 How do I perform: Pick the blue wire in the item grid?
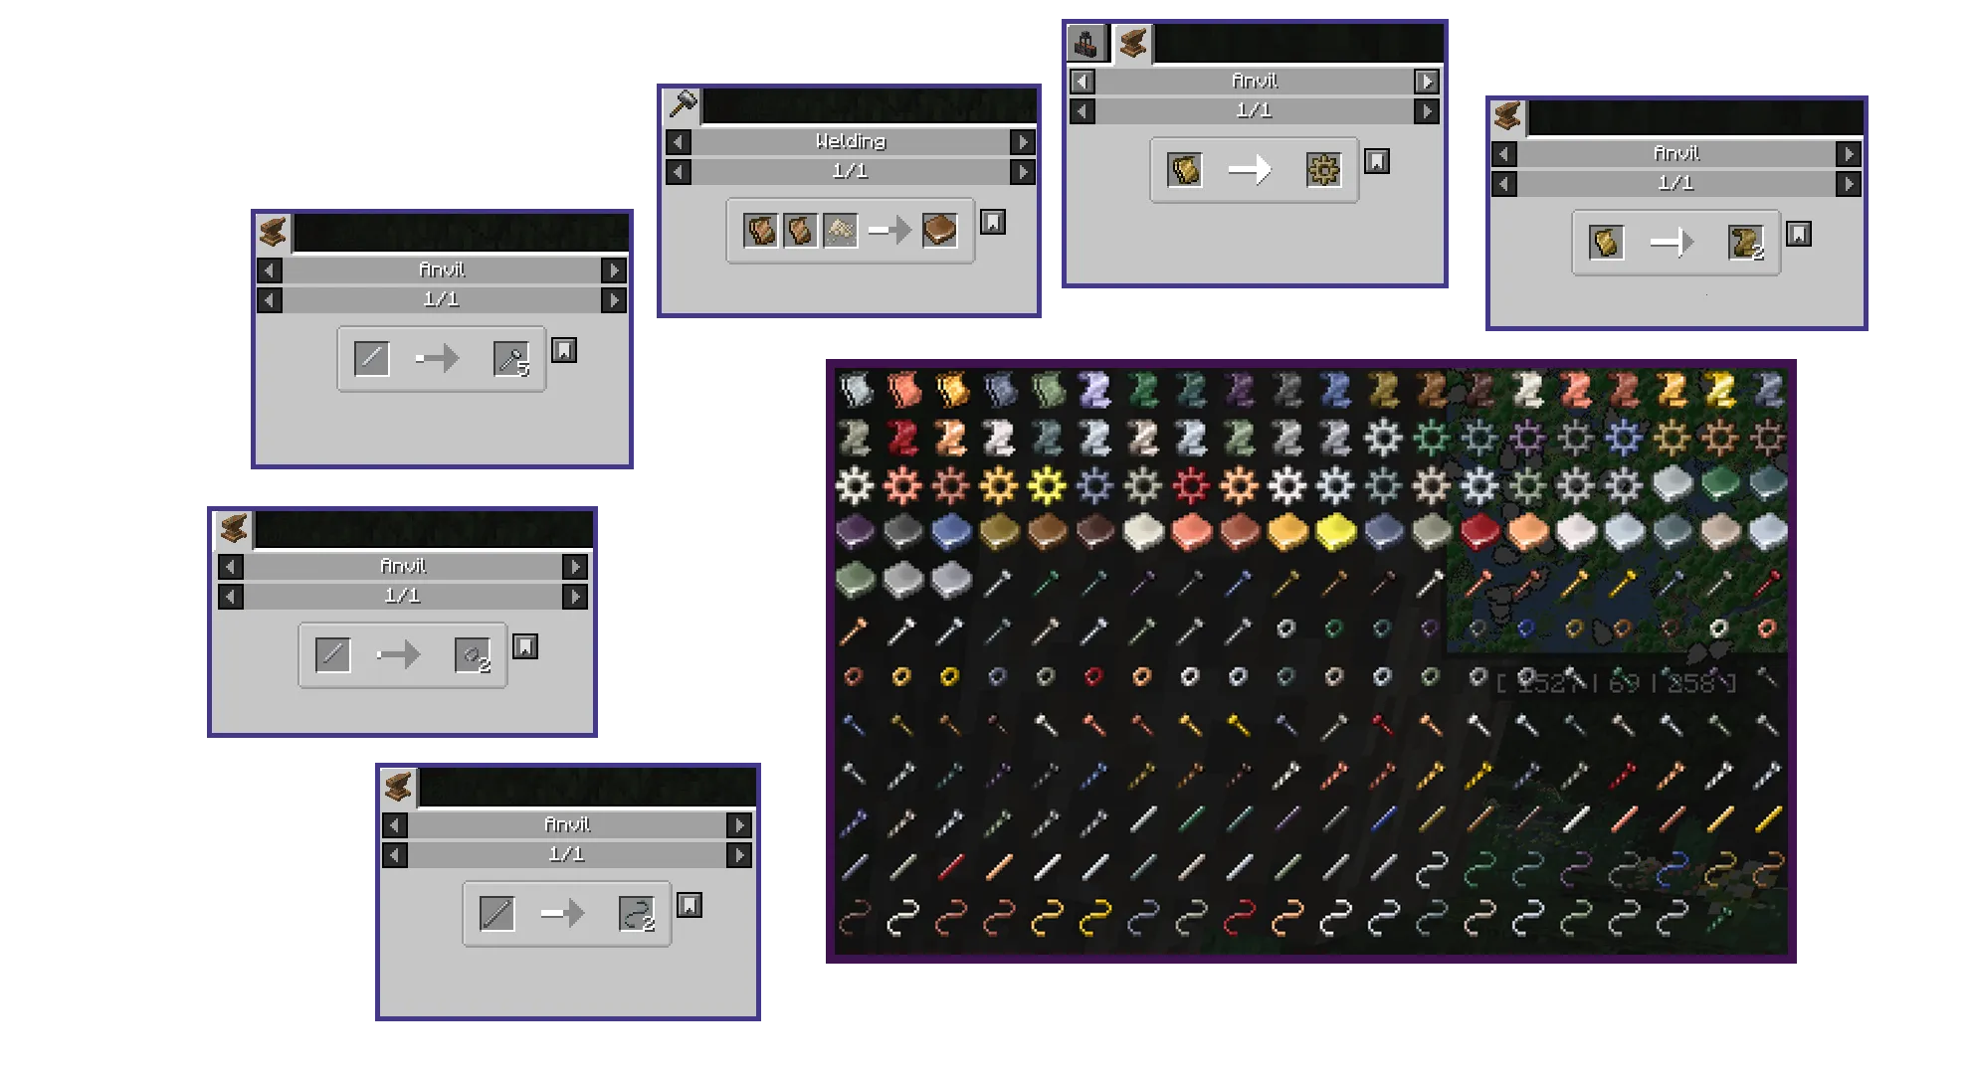coord(1672,867)
